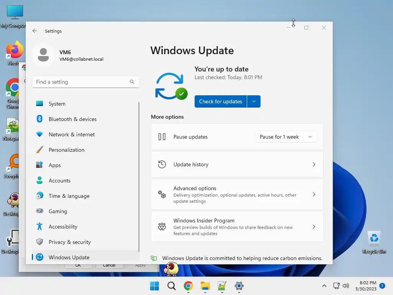Open Update history via its chevron
This screenshot has width=393, height=295.
pyautogui.click(x=314, y=164)
